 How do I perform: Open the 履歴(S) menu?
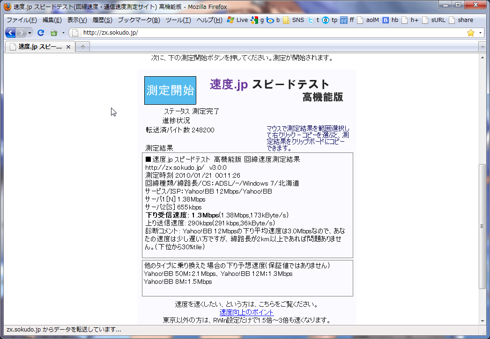pyautogui.click(x=102, y=20)
